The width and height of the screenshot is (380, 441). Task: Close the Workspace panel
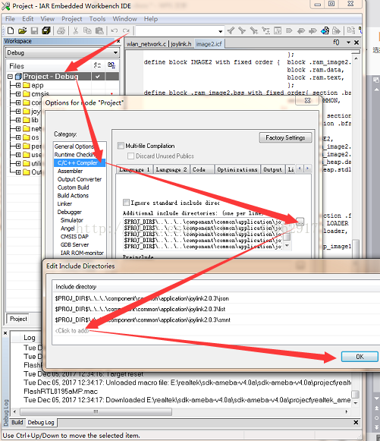pyautogui.click(x=118, y=41)
